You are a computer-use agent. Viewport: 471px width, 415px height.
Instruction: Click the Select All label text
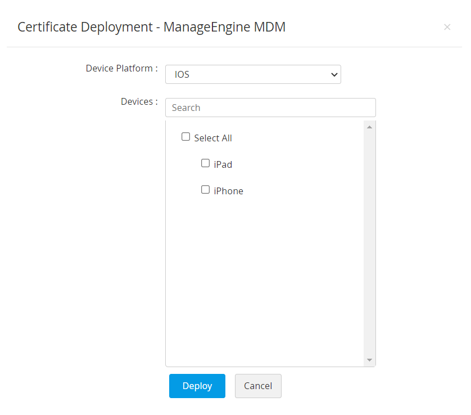[213, 137]
